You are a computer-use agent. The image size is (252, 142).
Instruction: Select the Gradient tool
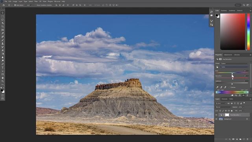[x=3, y=54]
